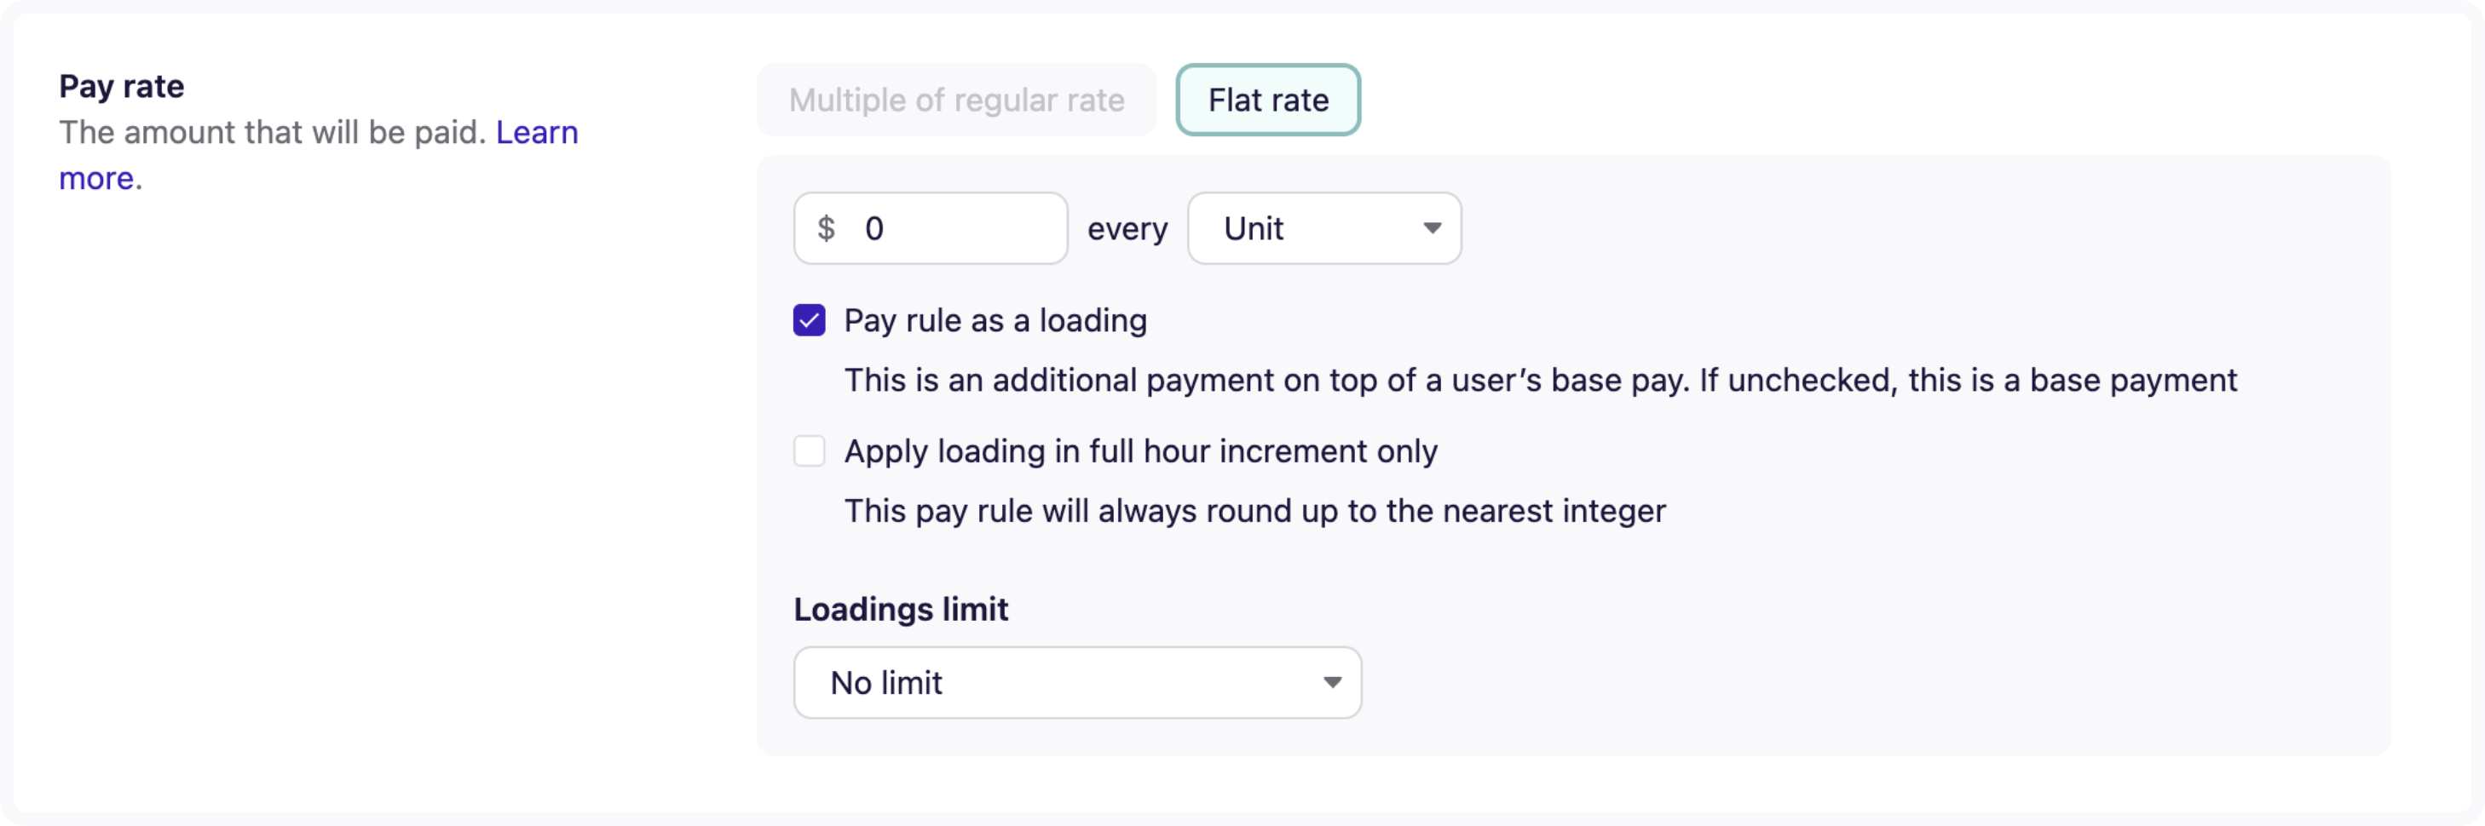Viewport: 2485px width, 826px height.
Task: Click "The amount that will be paid" text
Action: [272, 133]
